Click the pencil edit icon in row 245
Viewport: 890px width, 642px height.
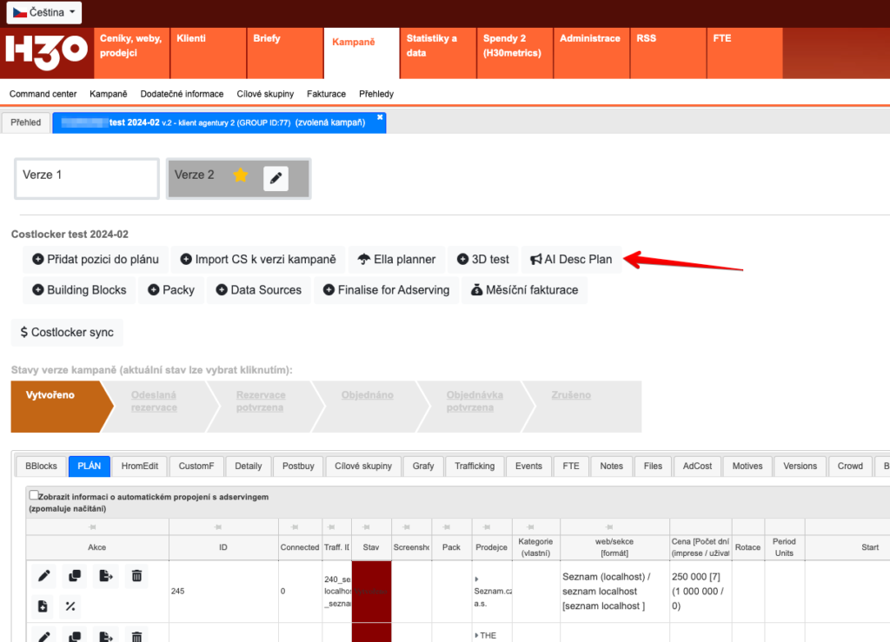click(43, 575)
